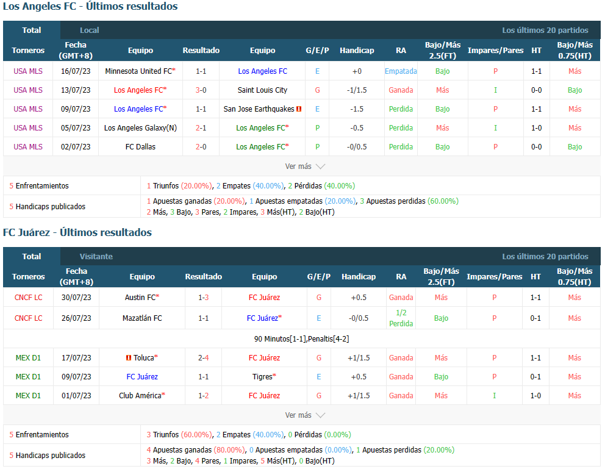Click '3 Triunfos (60.00%)' summary text
Screen dimensions: 605x469
179,435
